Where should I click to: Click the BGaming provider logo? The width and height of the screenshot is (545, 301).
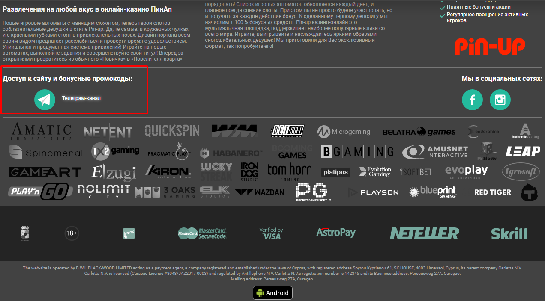pyautogui.click(x=357, y=151)
